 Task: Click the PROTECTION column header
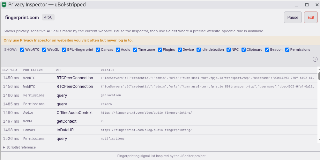(33, 70)
